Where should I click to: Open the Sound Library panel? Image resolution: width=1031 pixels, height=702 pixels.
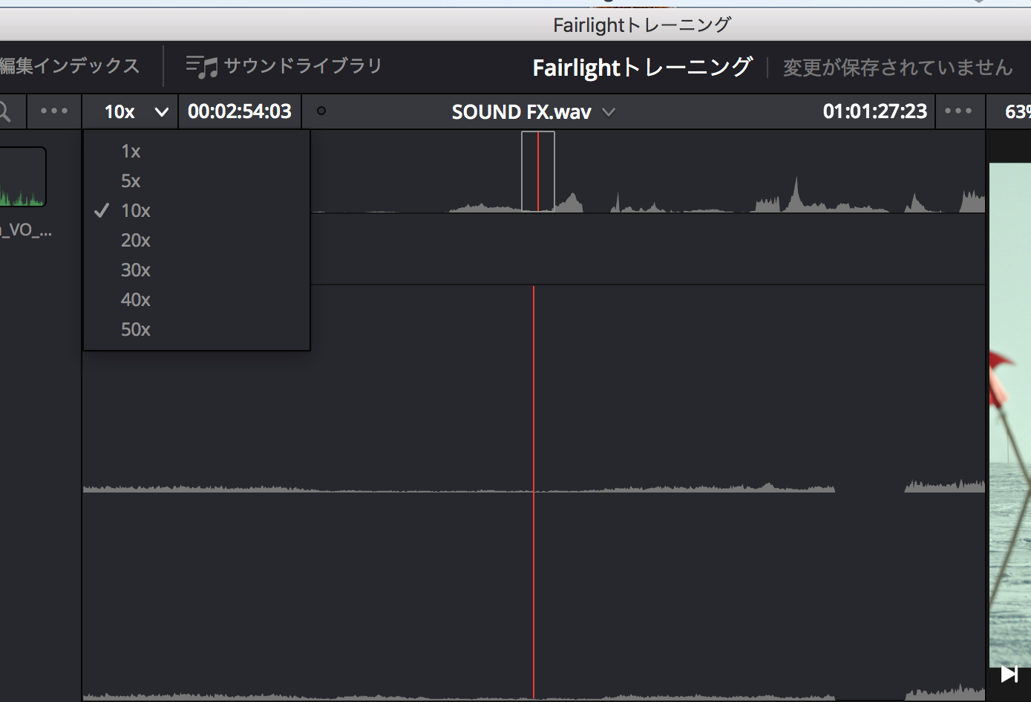pyautogui.click(x=284, y=66)
